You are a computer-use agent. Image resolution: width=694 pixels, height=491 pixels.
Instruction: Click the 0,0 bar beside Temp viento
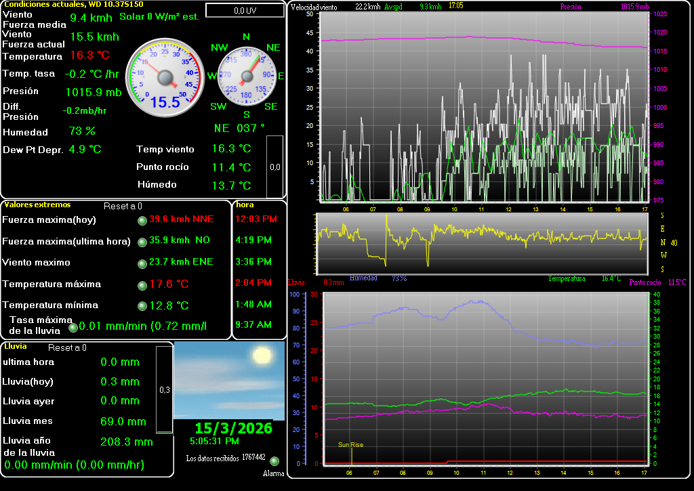coord(274,167)
